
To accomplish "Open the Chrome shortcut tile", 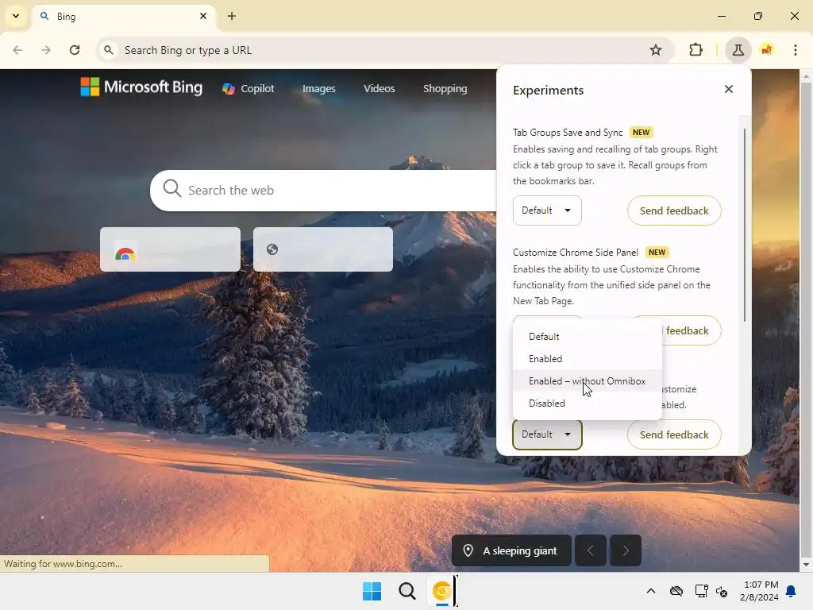I will (170, 249).
